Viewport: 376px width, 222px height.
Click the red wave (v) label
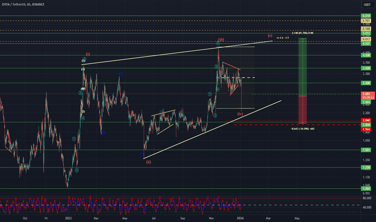point(270,36)
